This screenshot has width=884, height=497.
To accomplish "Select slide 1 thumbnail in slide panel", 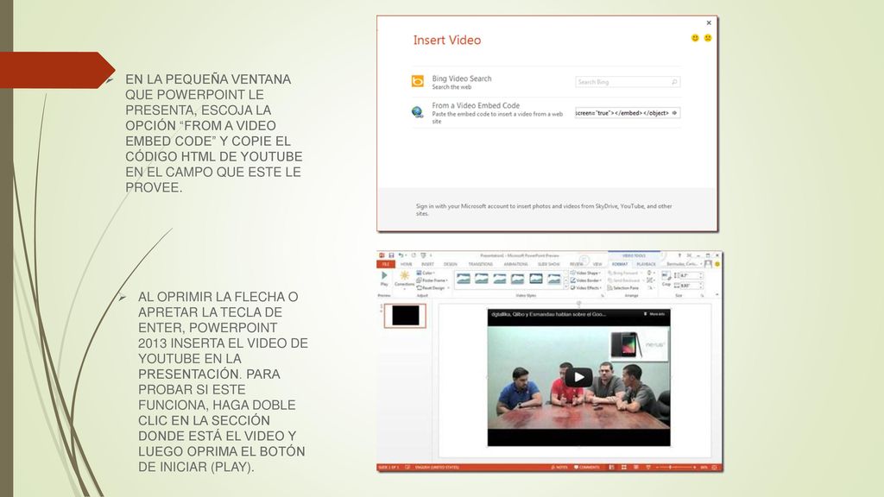I will (406, 316).
